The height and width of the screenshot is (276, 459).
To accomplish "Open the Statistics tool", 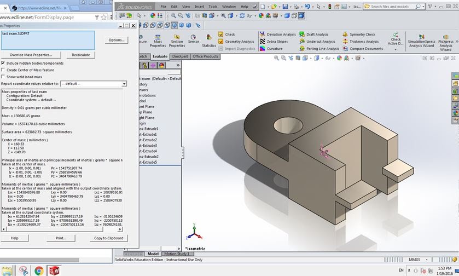I will tap(209, 41).
